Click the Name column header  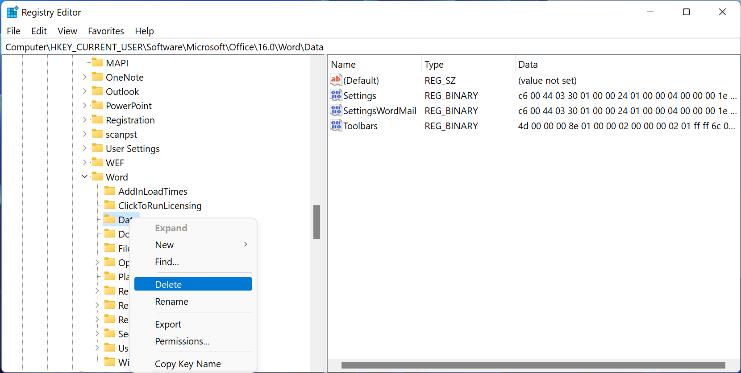(x=375, y=65)
